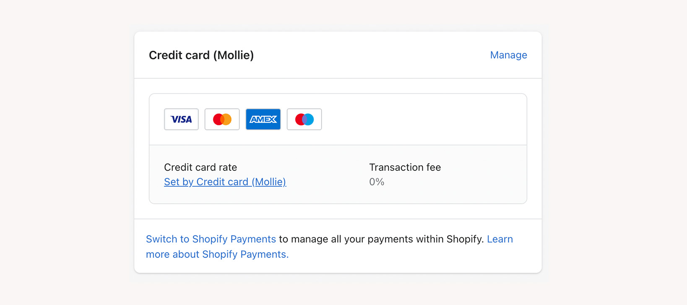Click the "more about Shopify Payments." footer line
687x305 pixels.
[x=217, y=254]
